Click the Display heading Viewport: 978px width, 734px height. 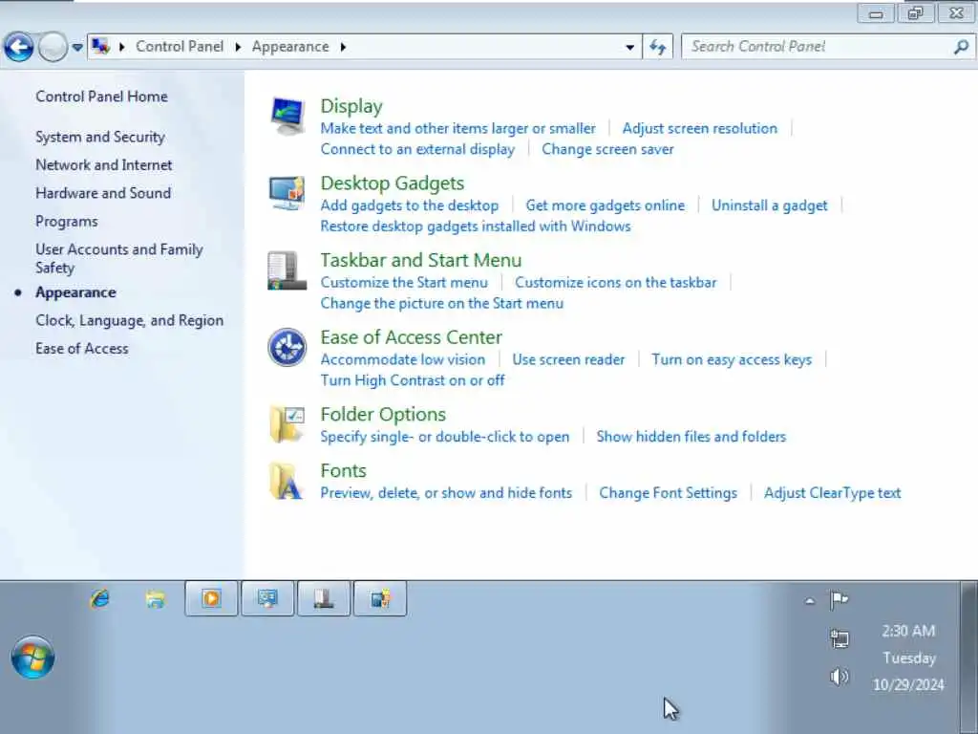(351, 107)
